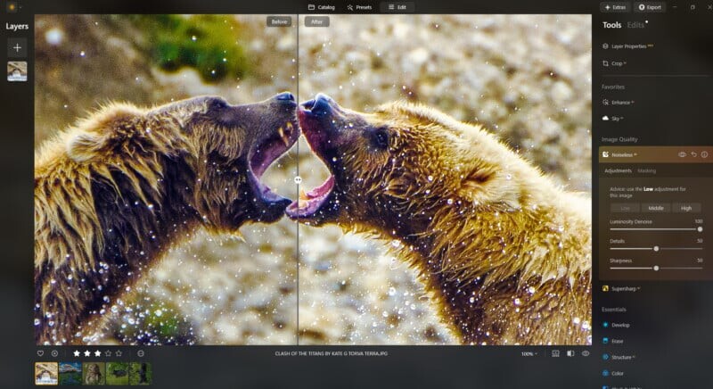Click the Extras button
Image resolution: width=713 pixels, height=389 pixels.
(614, 7)
